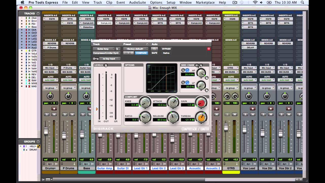
Task: Click the automation SAFE button
Action: pos(154,53)
